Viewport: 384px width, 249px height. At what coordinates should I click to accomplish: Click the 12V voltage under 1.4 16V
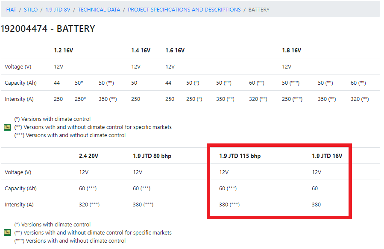pos(136,67)
